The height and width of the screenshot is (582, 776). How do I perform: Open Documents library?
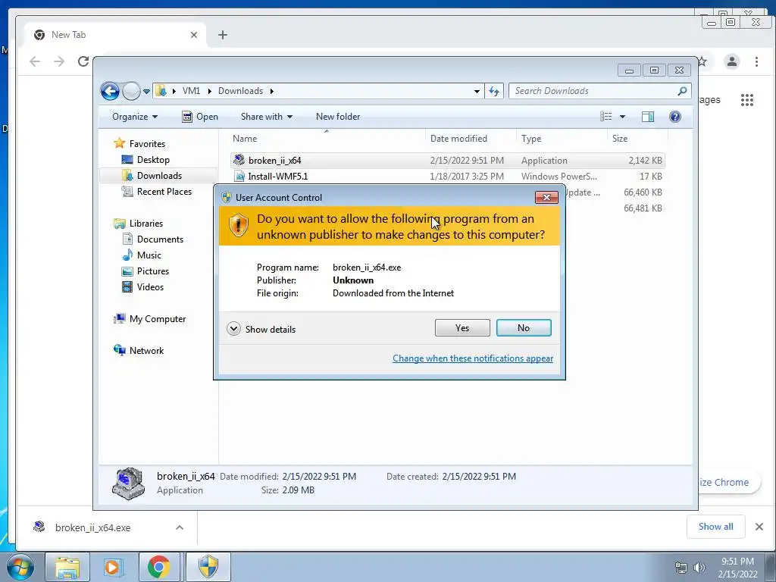160,239
